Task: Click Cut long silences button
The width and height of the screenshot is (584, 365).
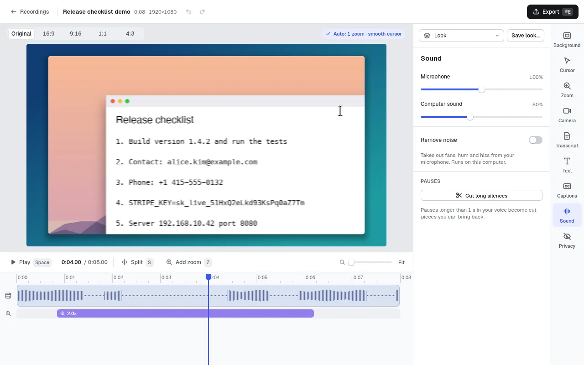Action: [481, 195]
